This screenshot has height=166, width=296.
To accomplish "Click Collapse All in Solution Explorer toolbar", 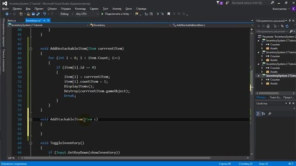I will 282,26.
